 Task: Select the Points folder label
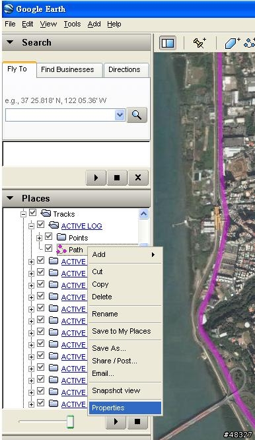(78, 238)
